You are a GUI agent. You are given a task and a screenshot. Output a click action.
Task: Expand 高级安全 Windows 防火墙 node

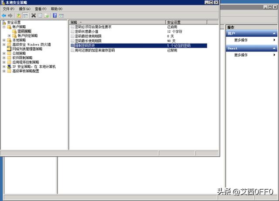click(x=4, y=44)
